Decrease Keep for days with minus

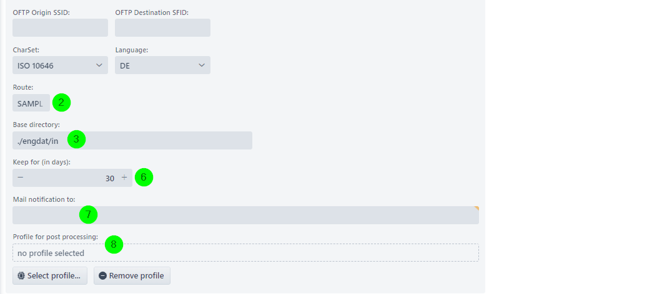click(x=20, y=178)
